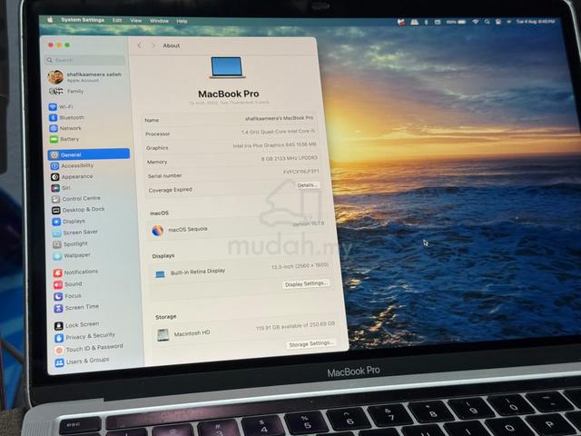Click the Name field value
Screen dimensions: 581x436
279,118
